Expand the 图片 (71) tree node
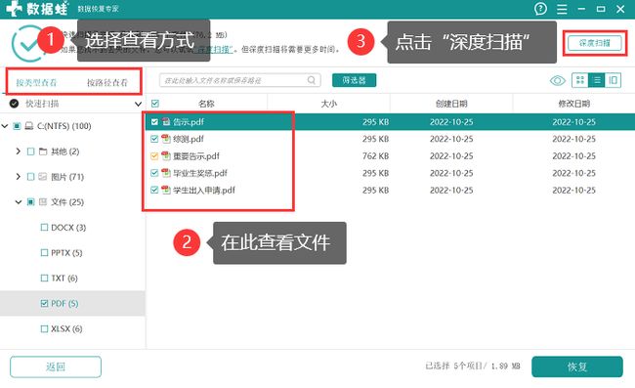The height and width of the screenshot is (388, 635). (18, 177)
